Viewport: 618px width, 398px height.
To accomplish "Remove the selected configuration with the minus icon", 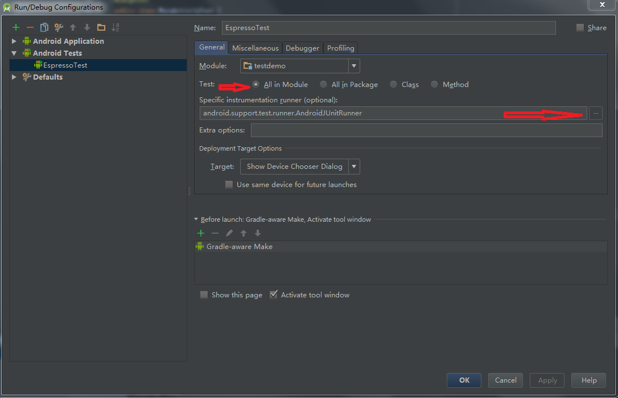I will pyautogui.click(x=30, y=27).
